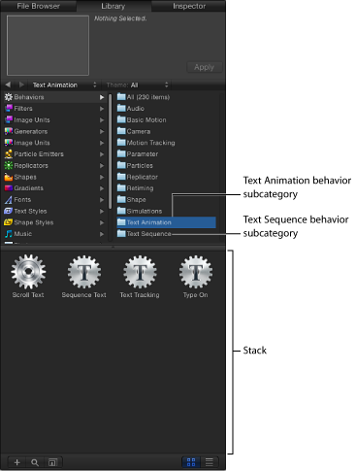Image resolution: width=356 pixels, height=471 pixels.
Task: Expand the Text Styles category arrow
Action: (102, 211)
